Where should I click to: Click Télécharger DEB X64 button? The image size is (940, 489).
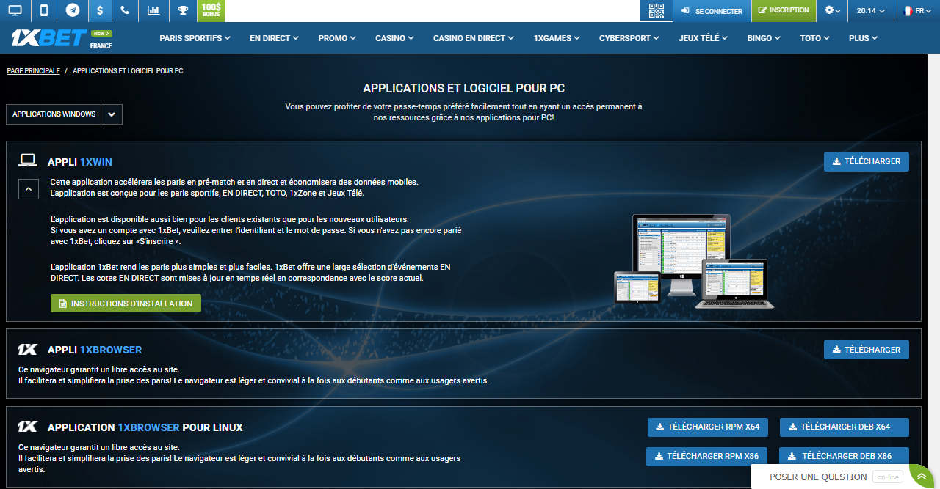(844, 427)
